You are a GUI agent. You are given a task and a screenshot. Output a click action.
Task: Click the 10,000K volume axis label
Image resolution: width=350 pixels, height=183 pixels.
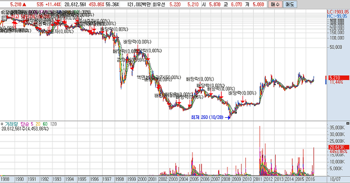[337, 162]
